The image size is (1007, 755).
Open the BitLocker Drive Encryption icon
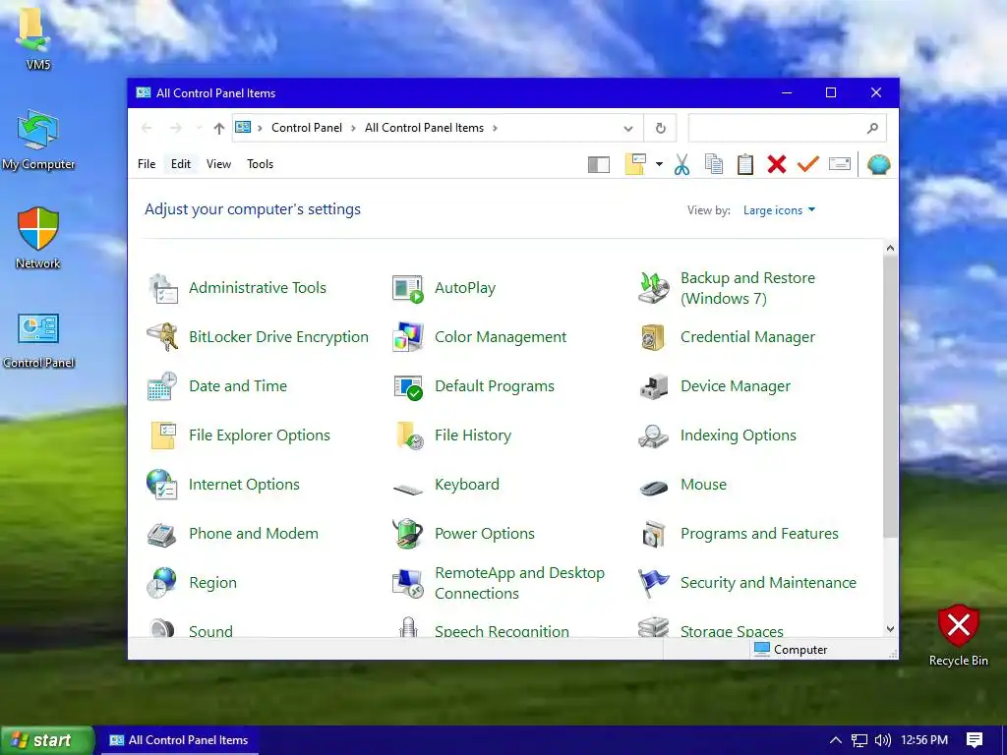(x=162, y=337)
